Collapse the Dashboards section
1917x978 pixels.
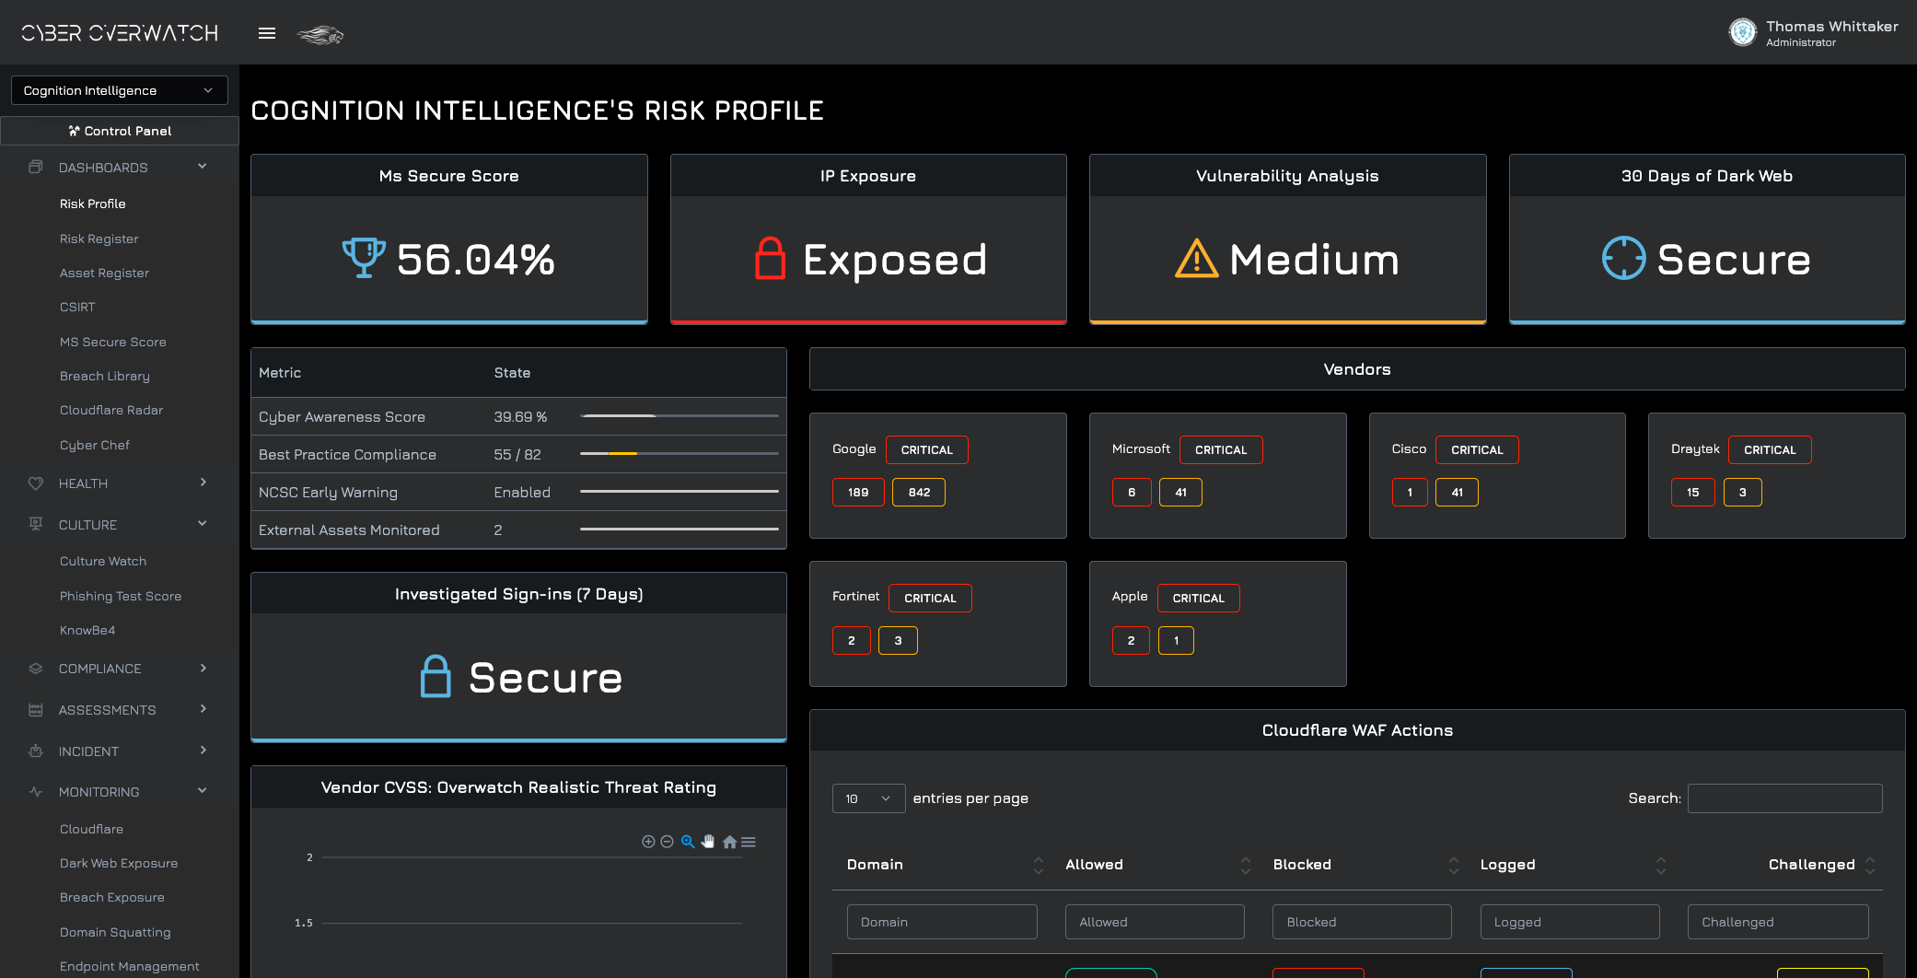203,166
